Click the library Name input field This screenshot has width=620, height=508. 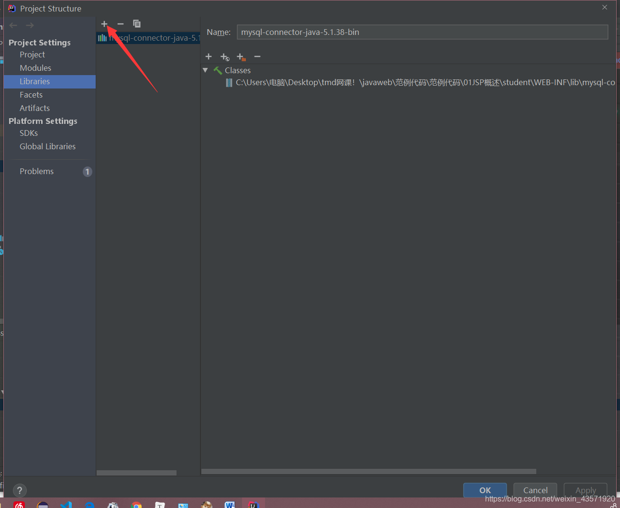click(x=422, y=32)
